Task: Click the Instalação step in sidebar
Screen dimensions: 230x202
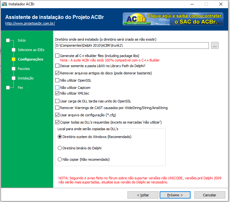Action: point(26,78)
